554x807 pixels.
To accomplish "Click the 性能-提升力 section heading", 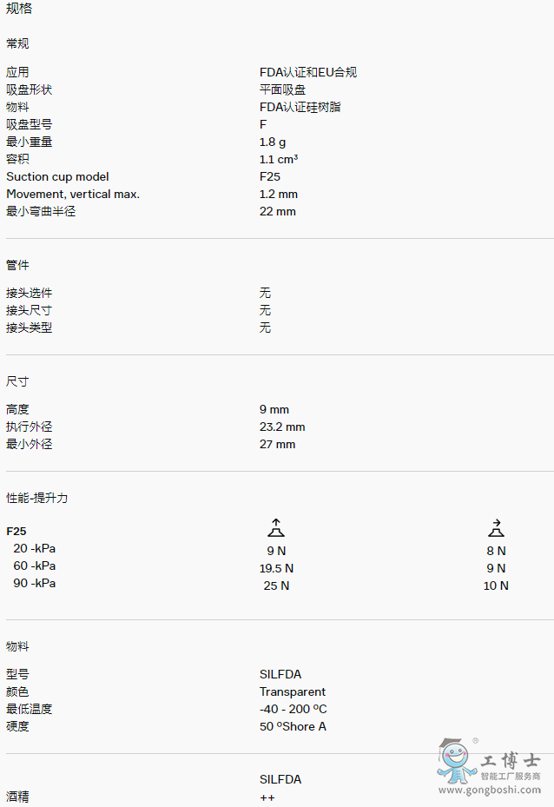I will [36, 498].
